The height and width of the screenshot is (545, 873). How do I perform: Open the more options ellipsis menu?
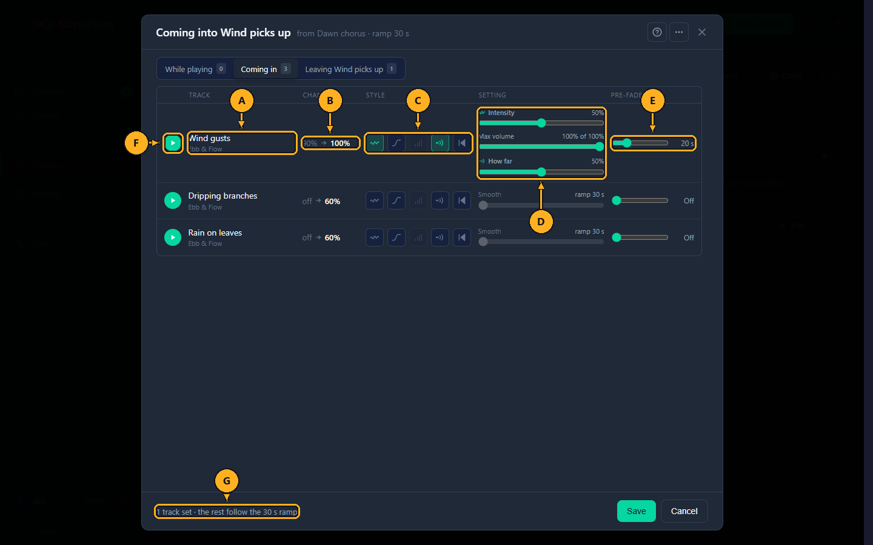click(x=679, y=32)
